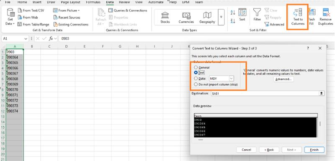
Task: Click the Destination input field
Action: pyautogui.click(x=265, y=93)
